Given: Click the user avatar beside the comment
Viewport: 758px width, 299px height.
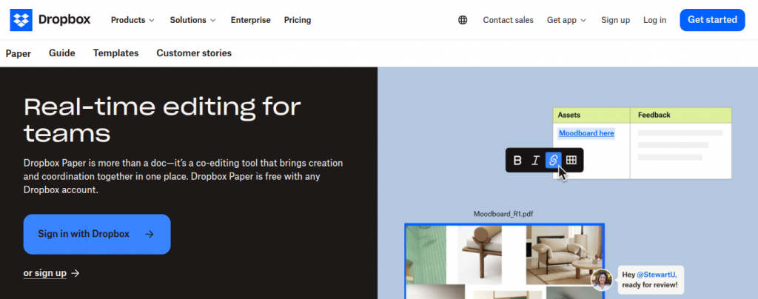Looking at the screenshot, I should (x=602, y=280).
